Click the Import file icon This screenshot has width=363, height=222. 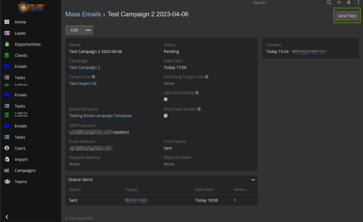pyautogui.click(x=7, y=159)
